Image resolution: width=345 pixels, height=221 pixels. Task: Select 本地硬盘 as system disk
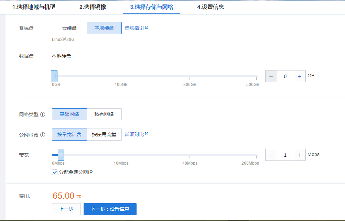(104, 28)
